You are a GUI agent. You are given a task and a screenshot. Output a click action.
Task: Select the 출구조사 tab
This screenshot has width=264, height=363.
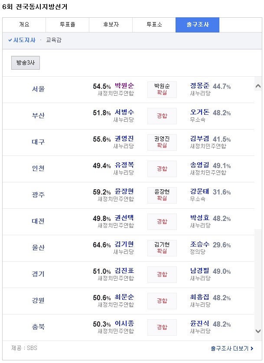[x=197, y=25]
